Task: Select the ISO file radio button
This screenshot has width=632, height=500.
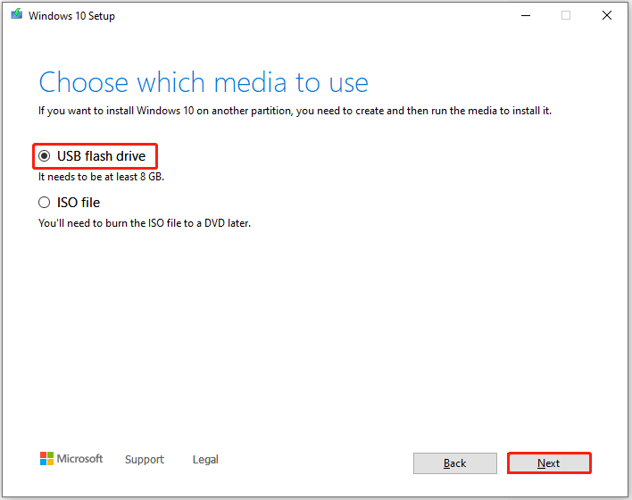Action: (x=45, y=203)
